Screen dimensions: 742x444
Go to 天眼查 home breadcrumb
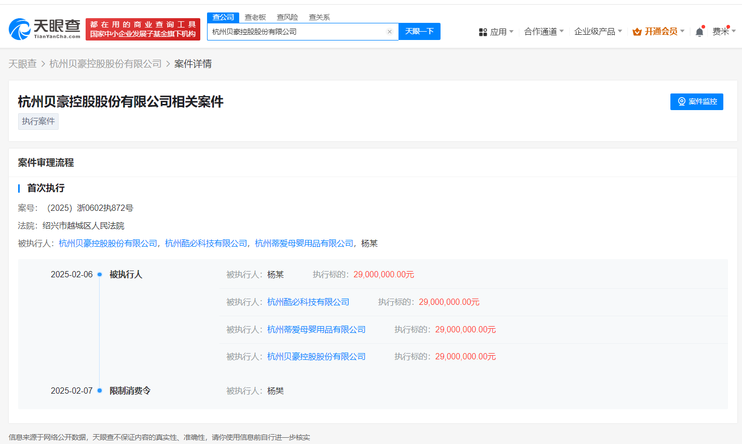(x=22, y=64)
